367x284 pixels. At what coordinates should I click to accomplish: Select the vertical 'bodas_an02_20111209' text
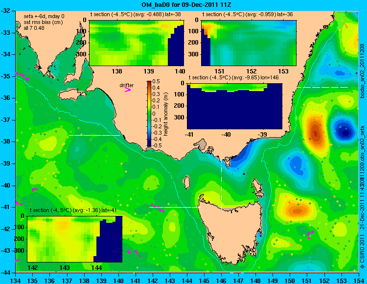pyautogui.click(x=362, y=71)
